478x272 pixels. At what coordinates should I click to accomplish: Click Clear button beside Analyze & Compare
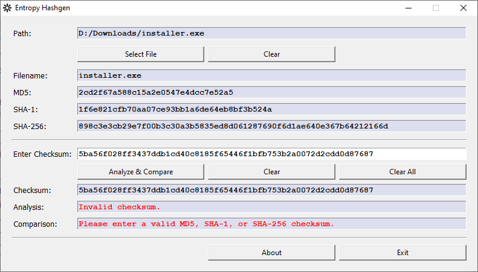tap(271, 172)
